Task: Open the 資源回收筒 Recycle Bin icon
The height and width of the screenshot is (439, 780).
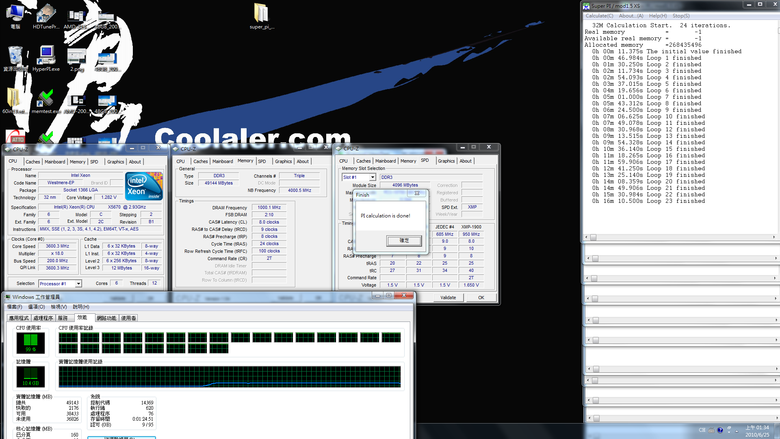Action: [15, 59]
